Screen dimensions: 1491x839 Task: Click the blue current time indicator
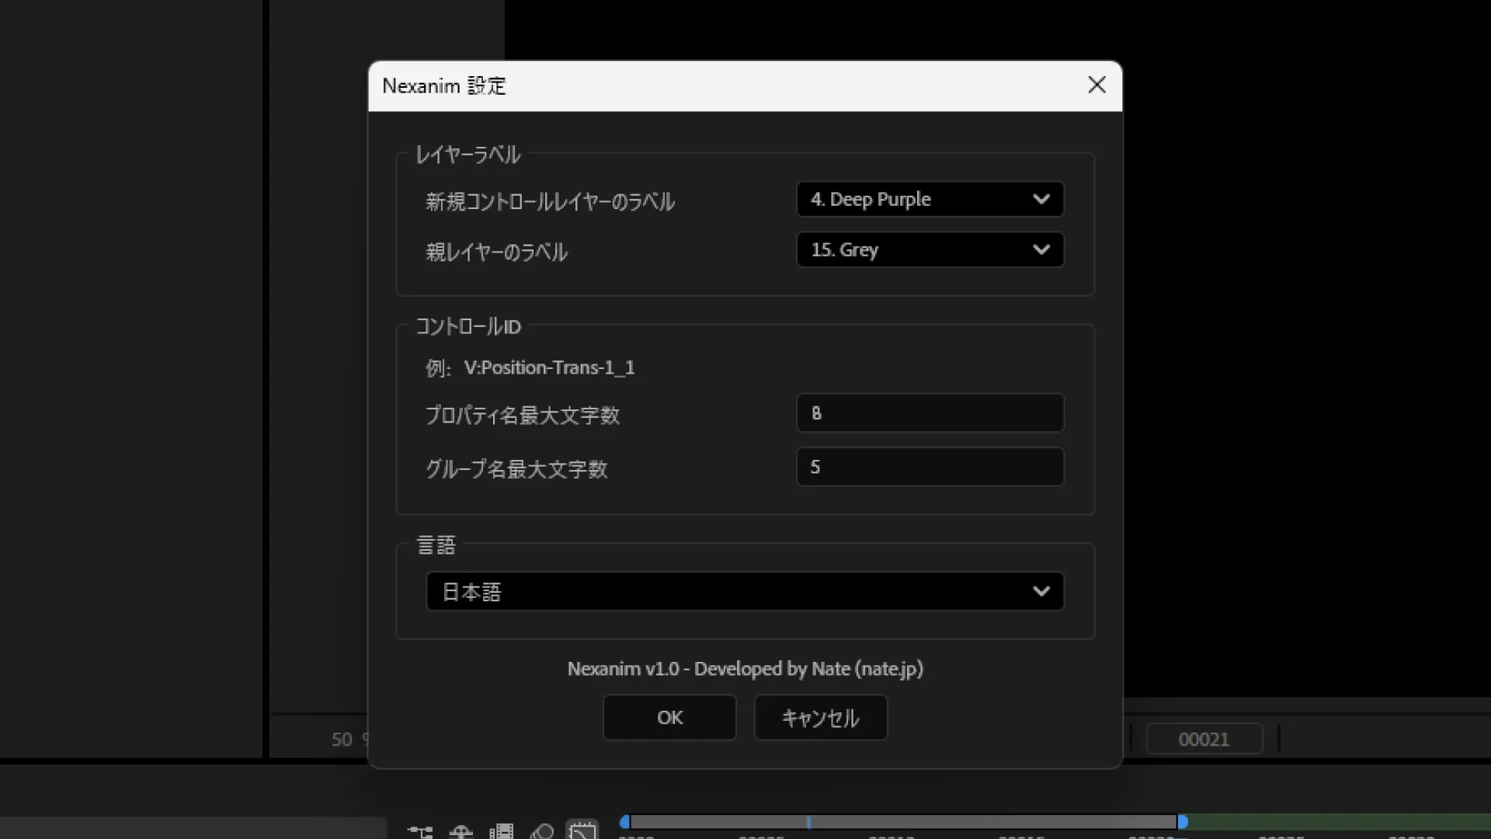808,821
